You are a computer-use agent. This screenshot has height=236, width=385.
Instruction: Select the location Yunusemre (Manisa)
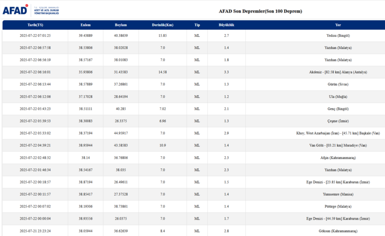point(338,194)
